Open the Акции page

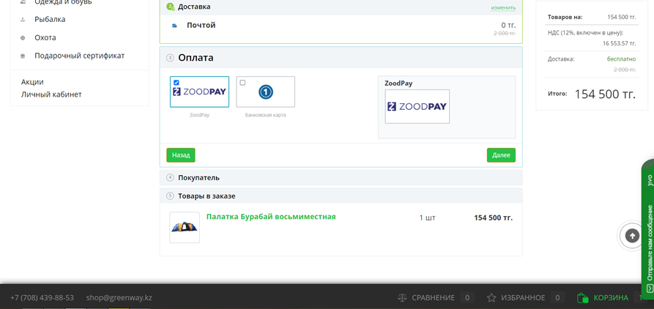[x=32, y=82]
